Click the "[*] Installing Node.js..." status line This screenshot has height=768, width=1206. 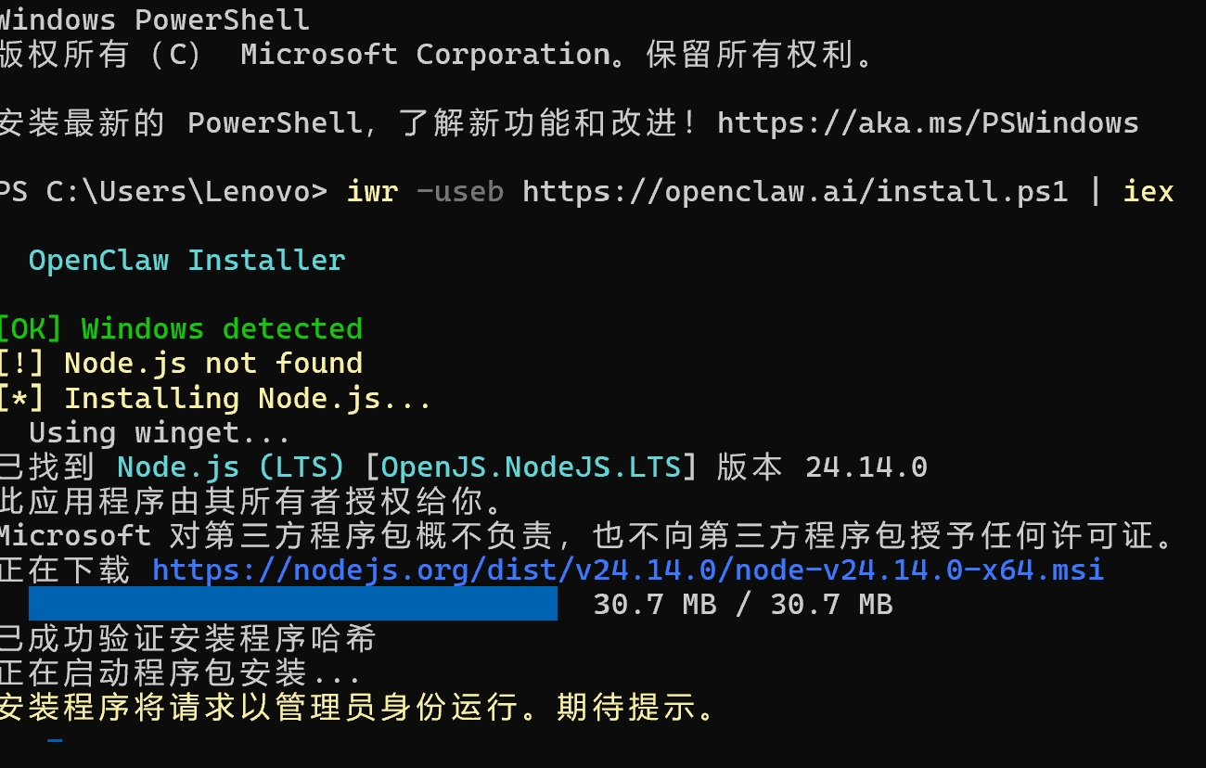pyautogui.click(x=215, y=399)
